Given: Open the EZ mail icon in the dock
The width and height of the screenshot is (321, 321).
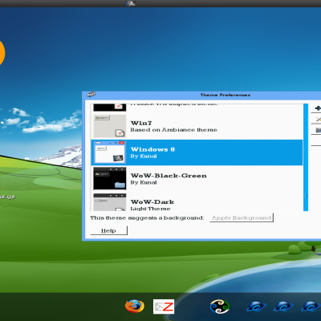Looking at the screenshot, I should [x=164, y=307].
